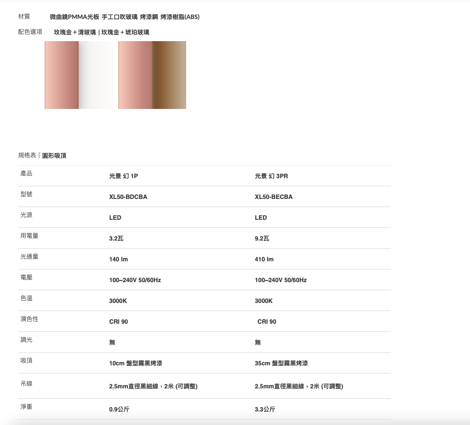Select the 光景 幻 1P product column header
Image resolution: width=470 pixels, height=425 pixels.
coord(123,176)
